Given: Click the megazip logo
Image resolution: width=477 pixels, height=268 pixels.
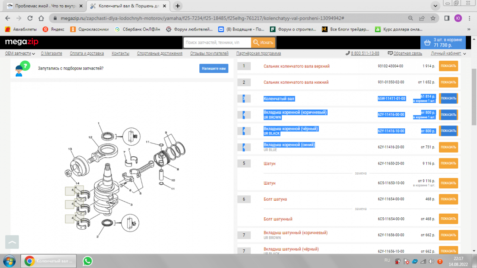Looking at the screenshot, I should tap(22, 42).
